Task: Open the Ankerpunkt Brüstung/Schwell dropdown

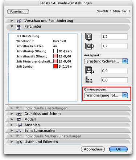Action: (106, 61)
